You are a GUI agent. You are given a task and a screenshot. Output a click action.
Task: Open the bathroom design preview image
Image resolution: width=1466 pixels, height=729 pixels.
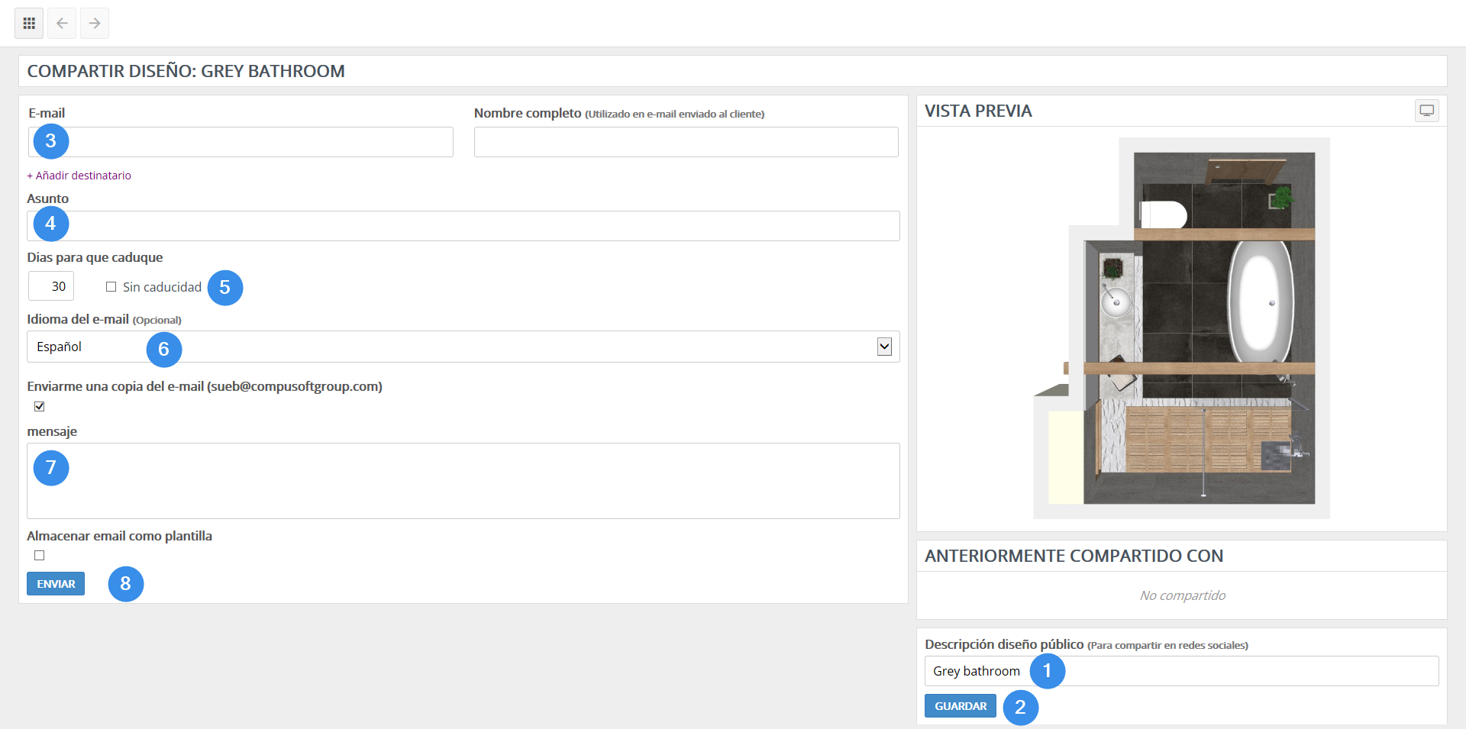1181,328
